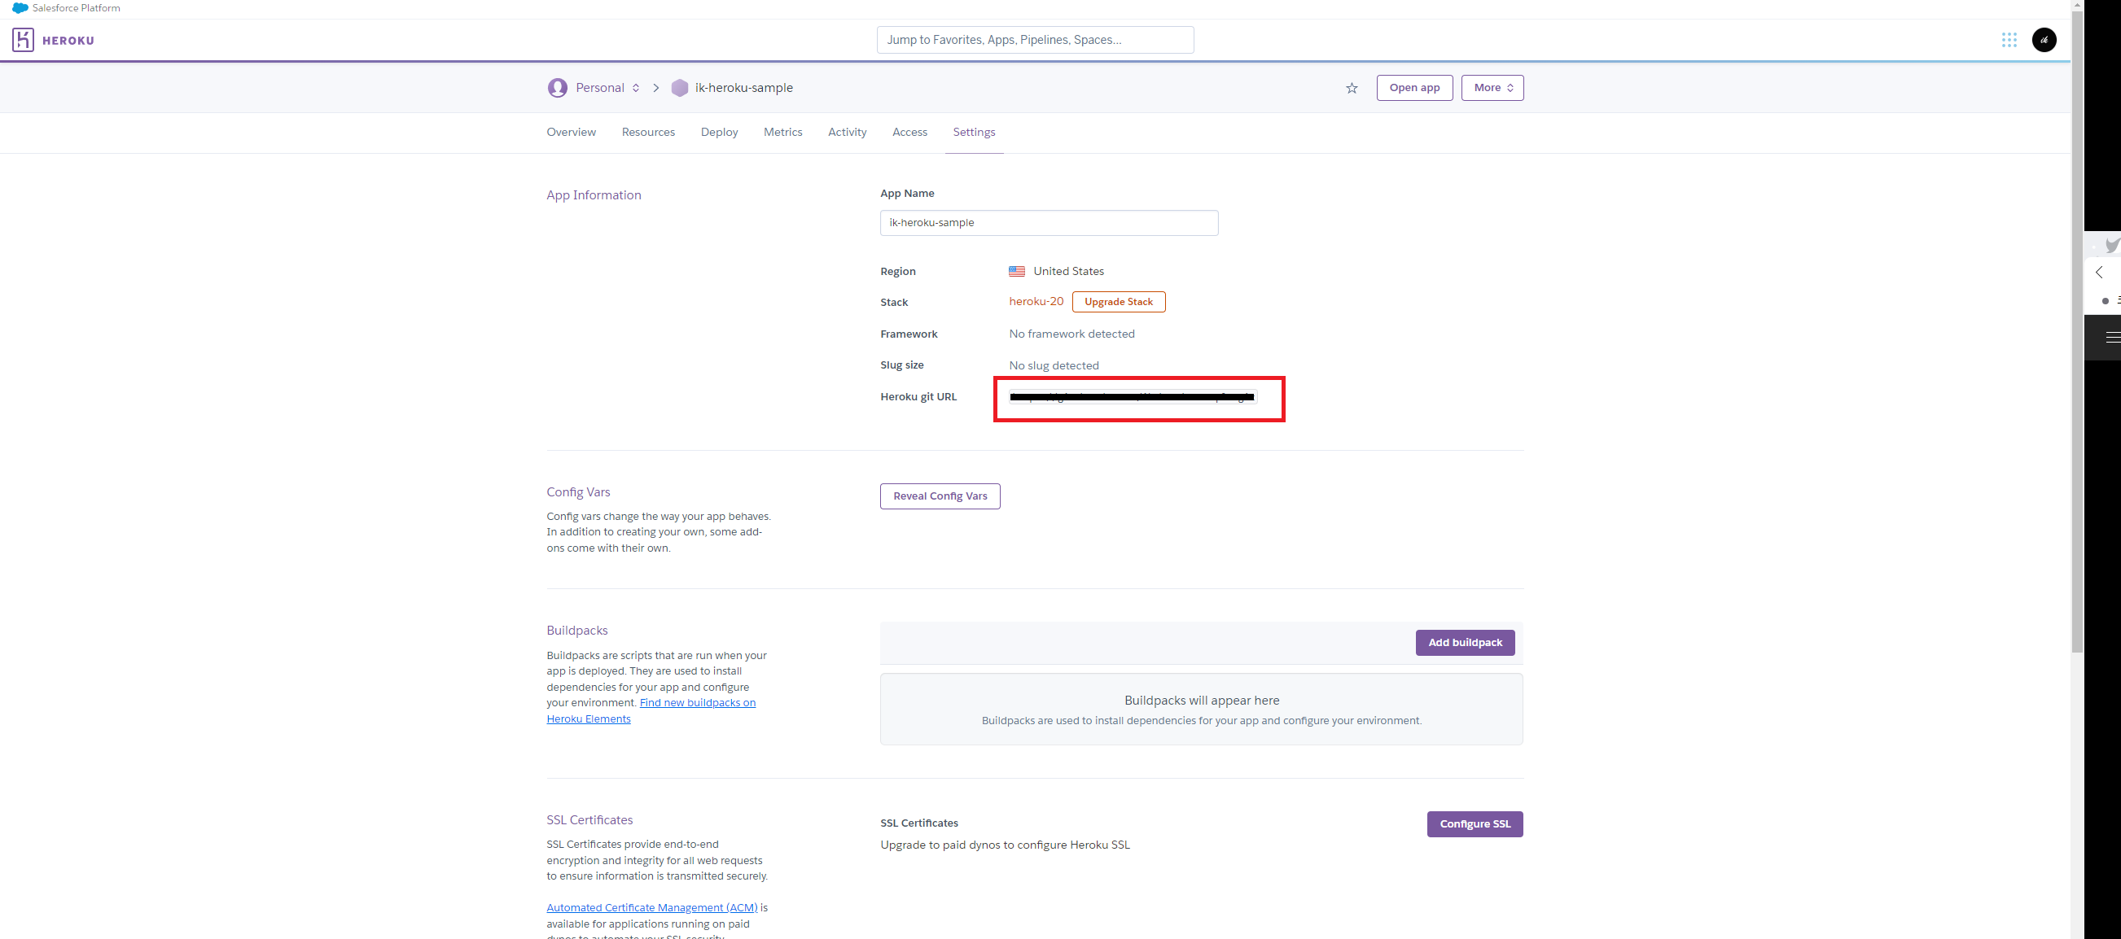The height and width of the screenshot is (939, 2121).
Task: Click the Upgrade Stack button
Action: coord(1118,302)
